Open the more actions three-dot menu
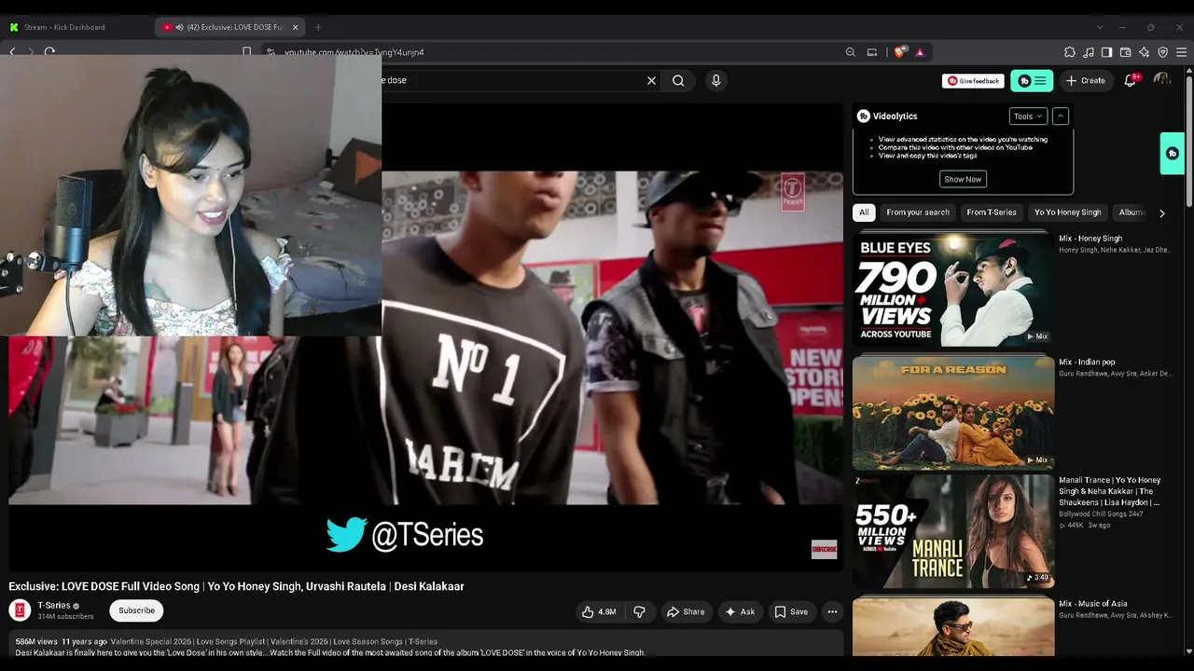The width and height of the screenshot is (1194, 671). click(832, 612)
